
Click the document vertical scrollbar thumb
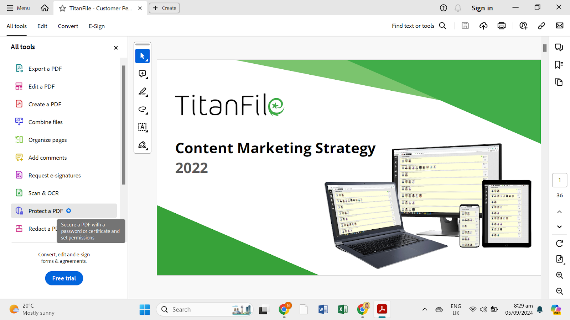(x=545, y=48)
